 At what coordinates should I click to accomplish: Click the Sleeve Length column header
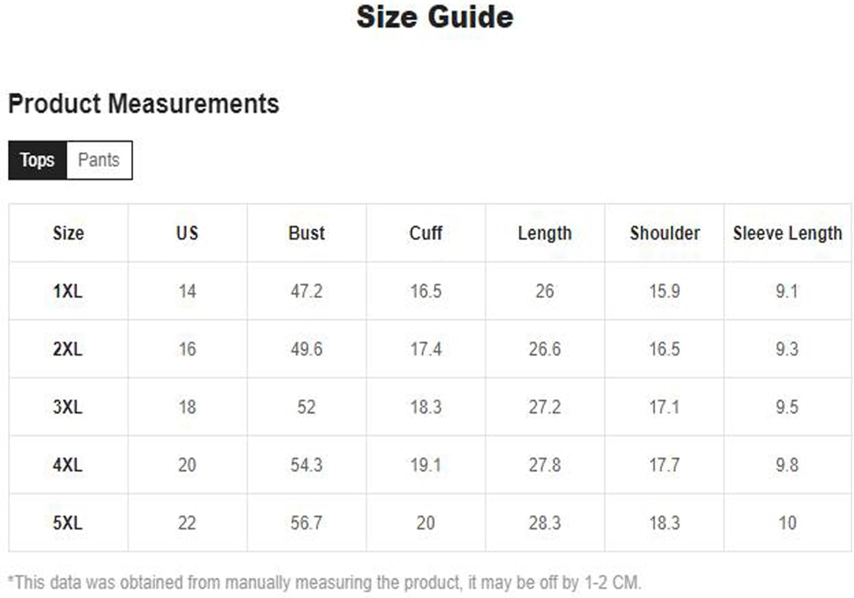(787, 233)
